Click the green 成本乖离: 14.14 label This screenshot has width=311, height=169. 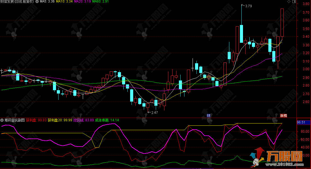pos(107,120)
